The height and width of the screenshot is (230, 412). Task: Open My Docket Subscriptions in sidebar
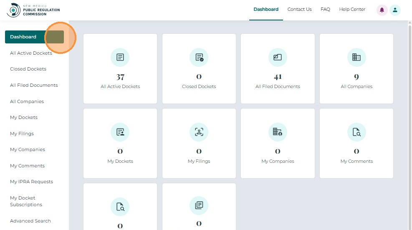coord(26,201)
